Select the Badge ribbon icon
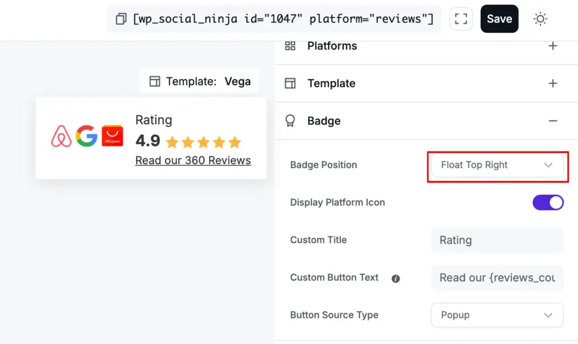 (x=290, y=121)
